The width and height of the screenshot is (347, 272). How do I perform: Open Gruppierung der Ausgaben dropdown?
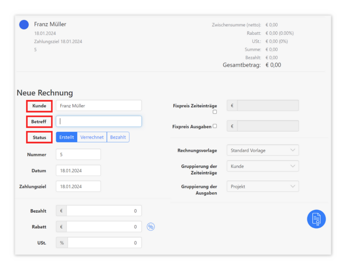pos(262,186)
